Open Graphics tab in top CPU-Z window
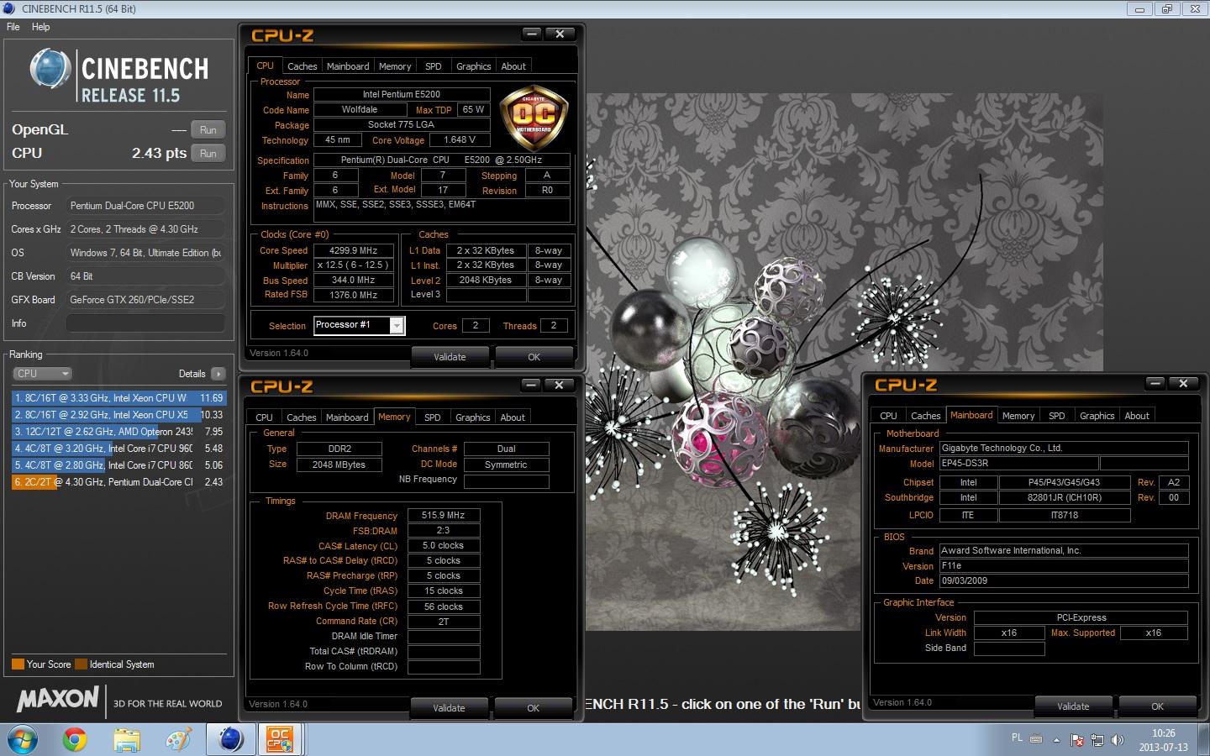Screen dimensions: 1210x756 click(474, 66)
